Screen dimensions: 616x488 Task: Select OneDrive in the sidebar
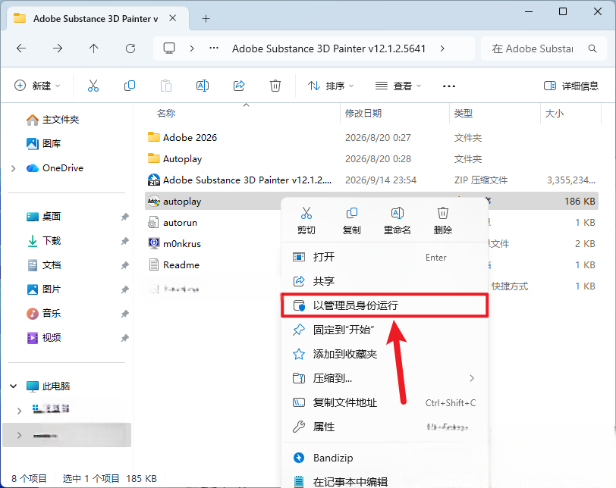(x=55, y=168)
